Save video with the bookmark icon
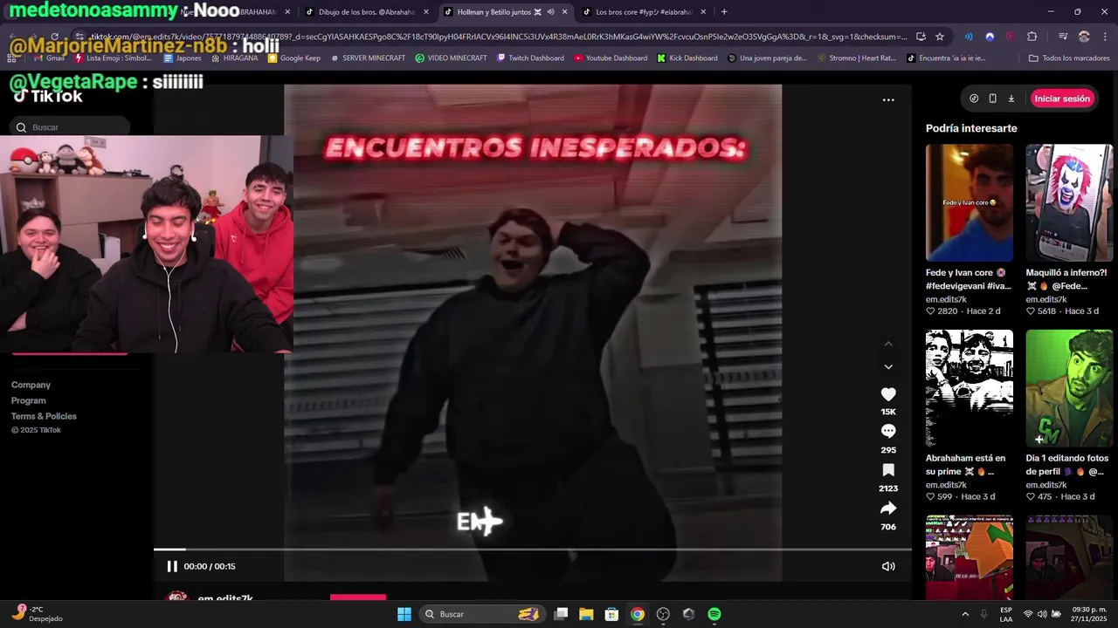The height and width of the screenshot is (628, 1118). (x=888, y=470)
